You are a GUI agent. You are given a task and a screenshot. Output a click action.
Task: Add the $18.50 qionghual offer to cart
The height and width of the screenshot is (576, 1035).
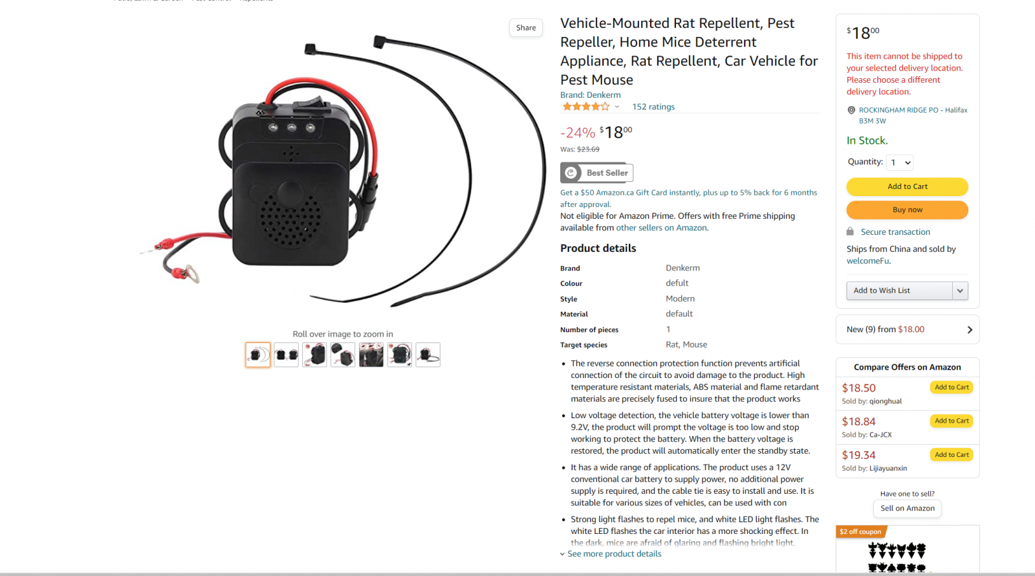point(952,387)
